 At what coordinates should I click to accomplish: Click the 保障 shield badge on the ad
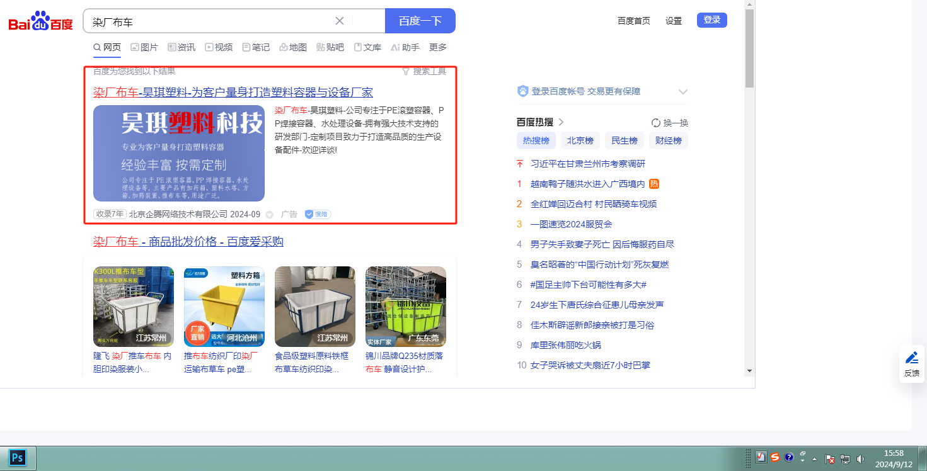pos(318,214)
